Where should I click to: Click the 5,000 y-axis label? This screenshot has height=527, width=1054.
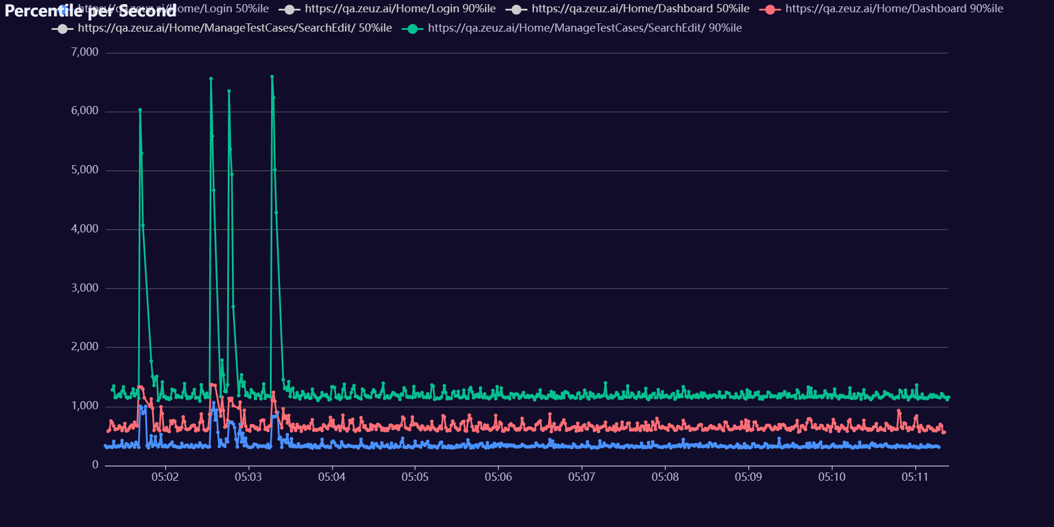(85, 170)
